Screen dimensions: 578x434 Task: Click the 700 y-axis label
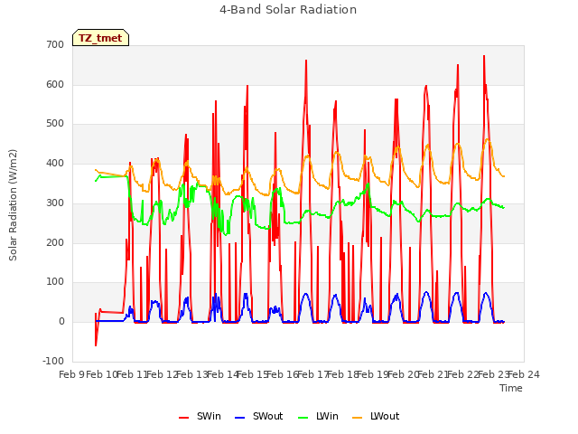pyautogui.click(x=55, y=44)
